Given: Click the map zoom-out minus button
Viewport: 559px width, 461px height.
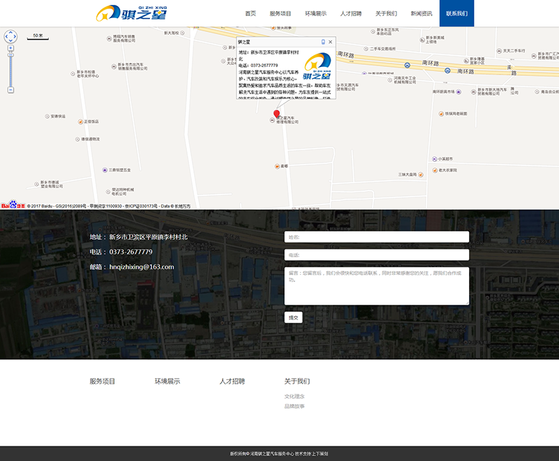Looking at the screenshot, I should point(10,90).
